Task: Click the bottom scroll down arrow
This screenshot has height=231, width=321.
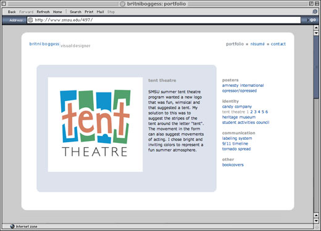Action: (x=316, y=221)
